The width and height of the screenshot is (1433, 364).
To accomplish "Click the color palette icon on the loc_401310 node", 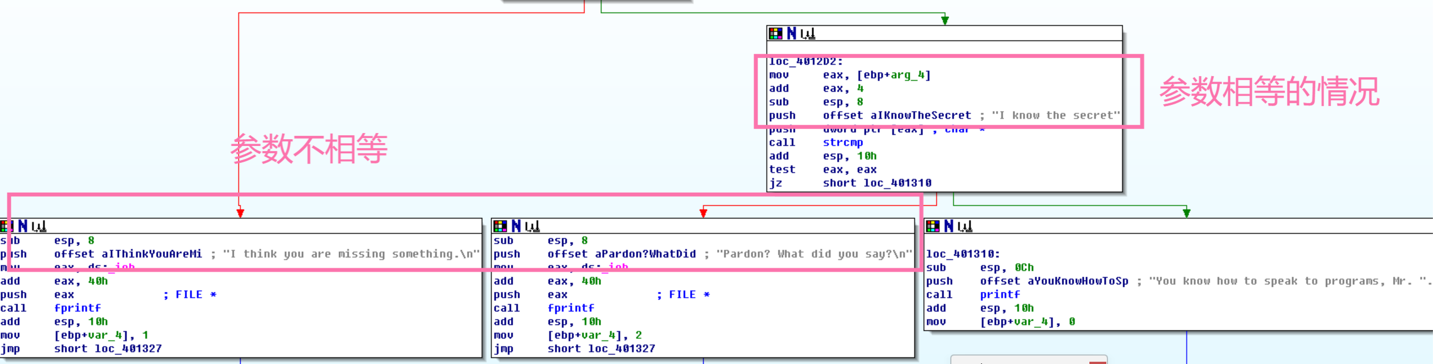I will click(x=933, y=226).
